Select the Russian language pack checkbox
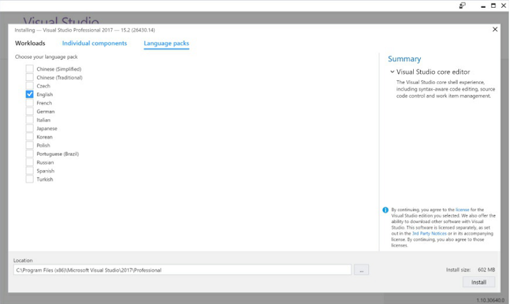The width and height of the screenshot is (510, 304). click(x=29, y=162)
